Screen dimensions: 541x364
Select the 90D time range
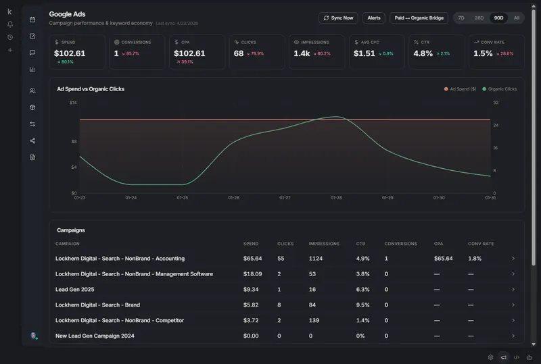point(498,18)
